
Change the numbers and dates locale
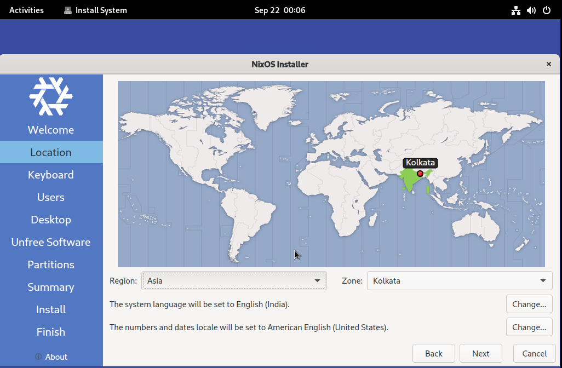point(529,327)
